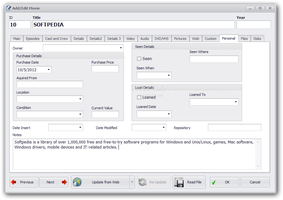Switch to the Episodes tab
283x200 pixels.
pos(33,39)
